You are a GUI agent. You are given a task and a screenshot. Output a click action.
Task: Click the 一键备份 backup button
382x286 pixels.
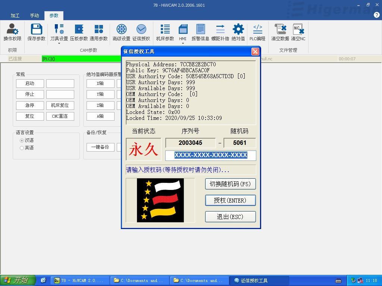[100, 147]
